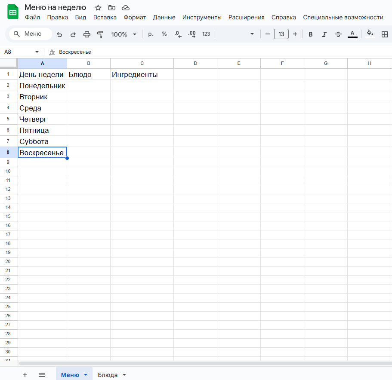Decrease decimal places

pos(178,34)
